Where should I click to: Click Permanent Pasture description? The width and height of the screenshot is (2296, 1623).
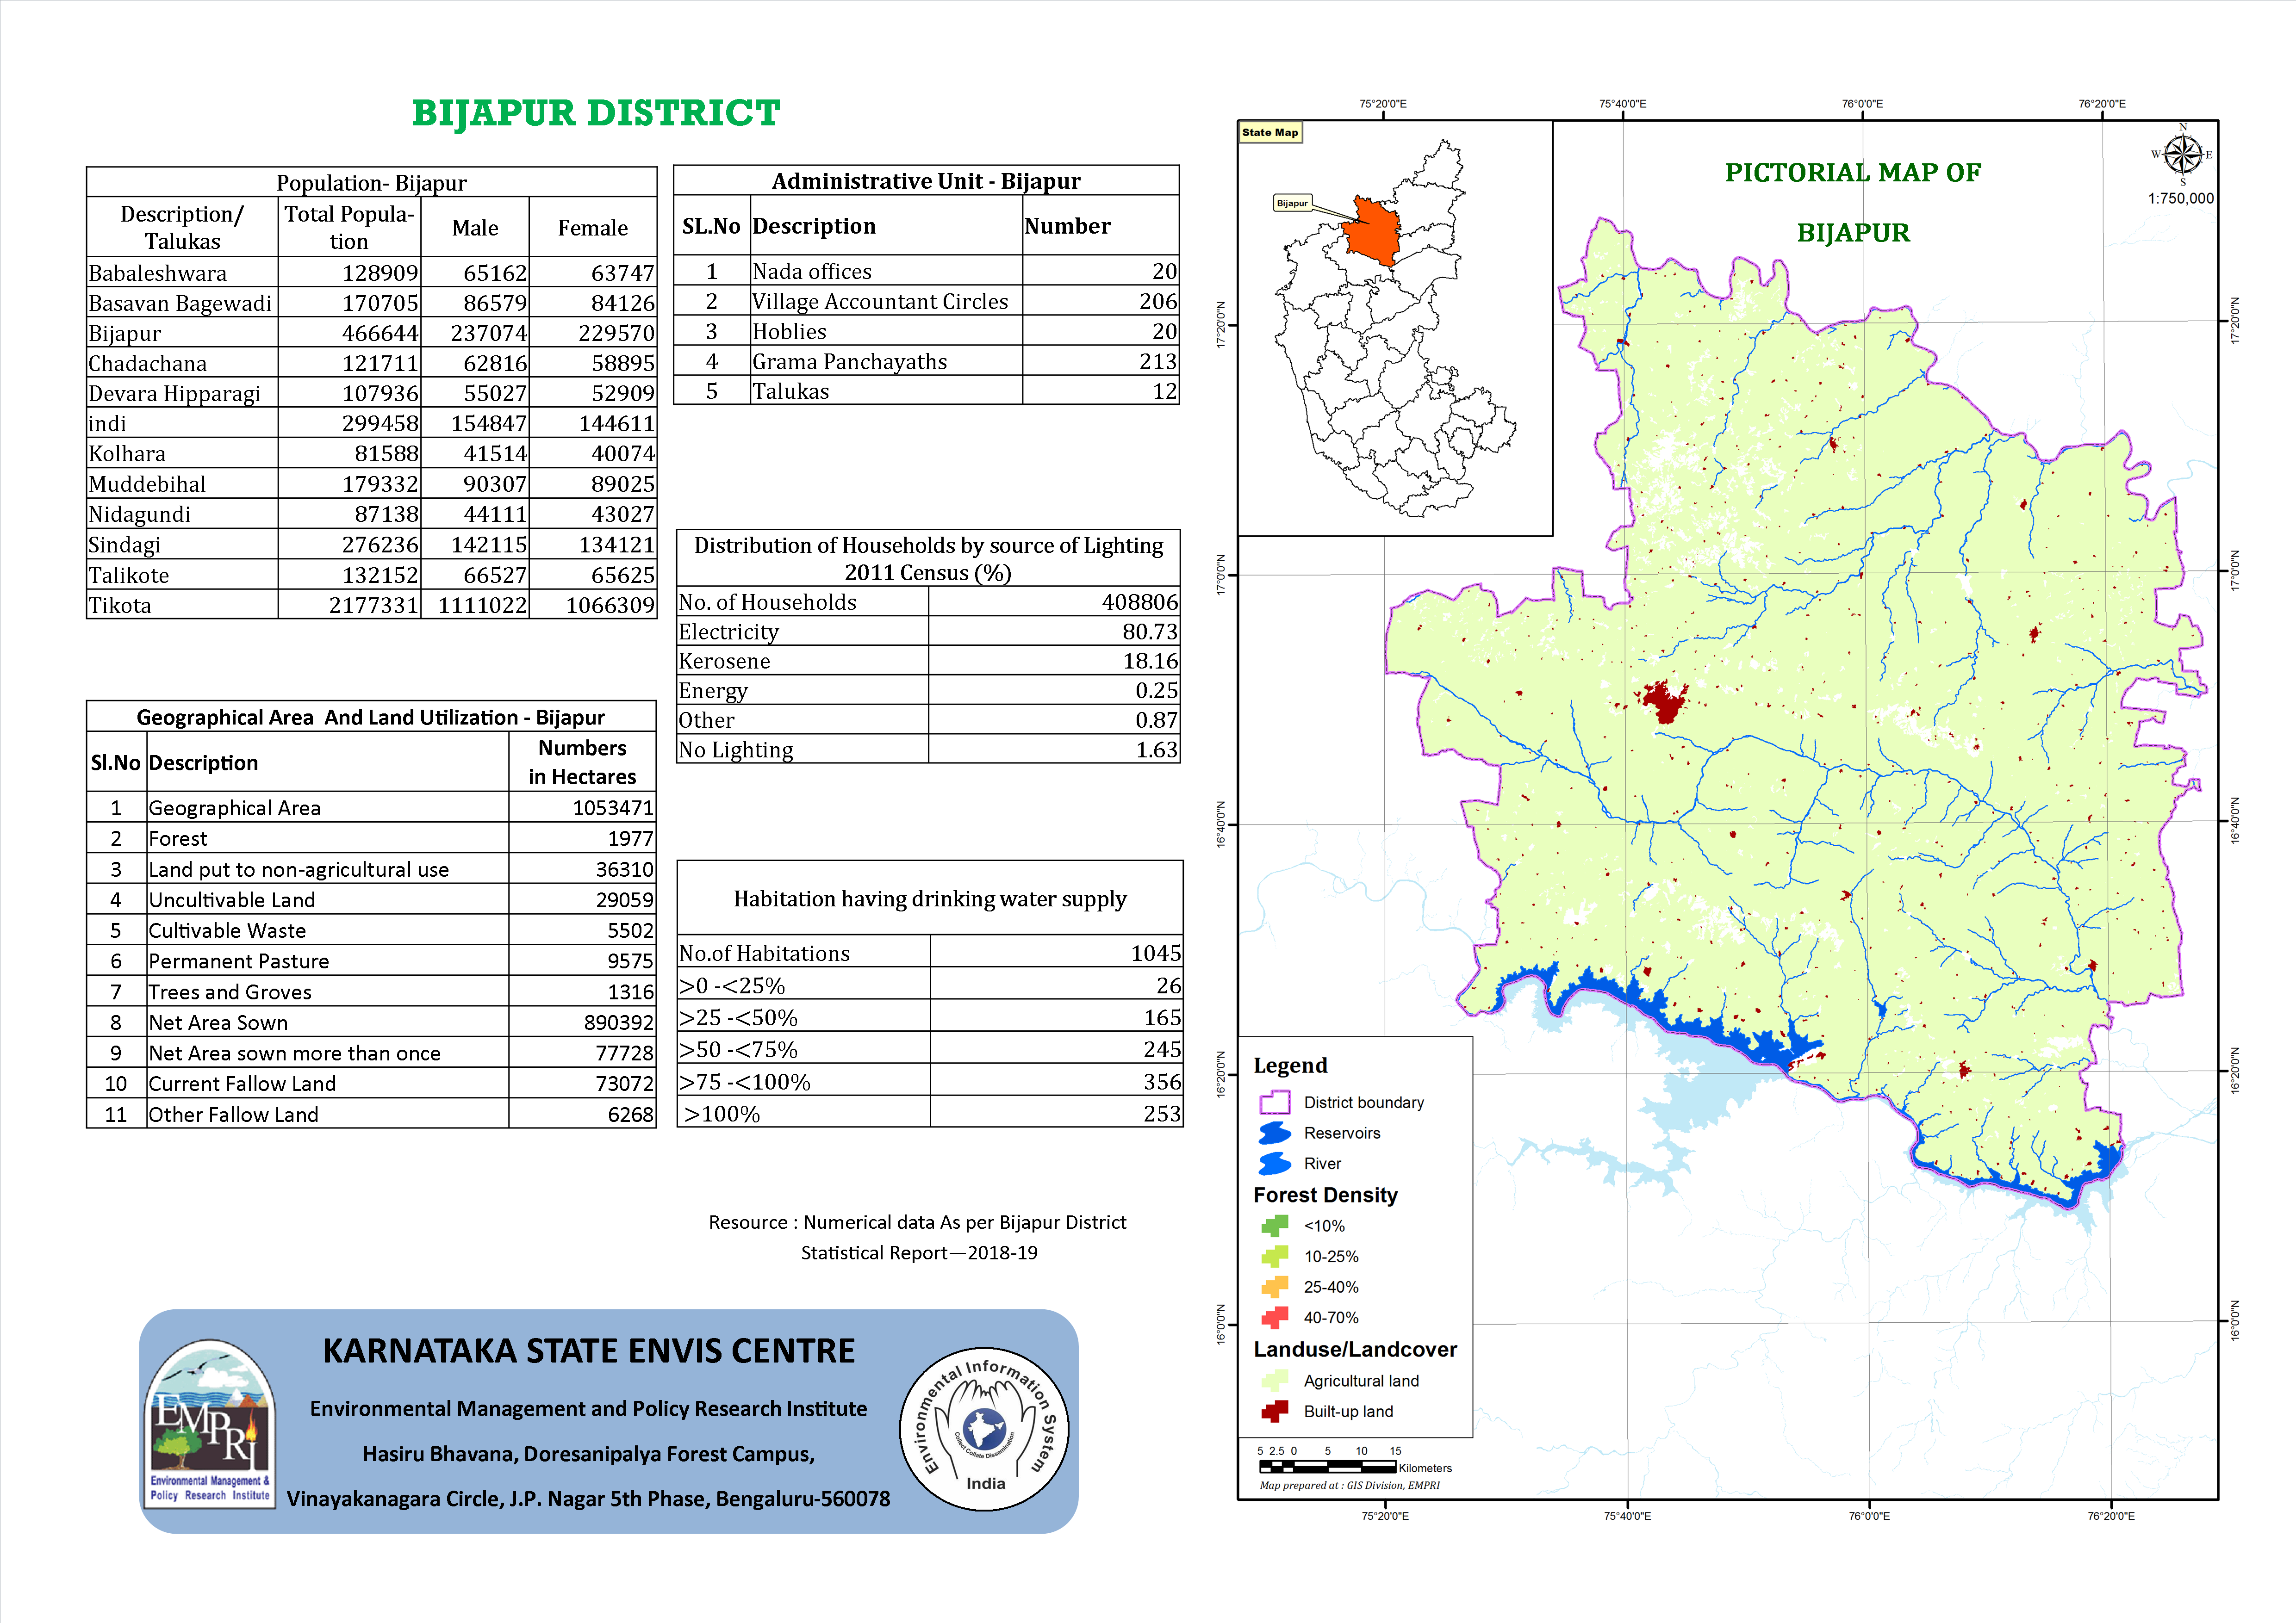(x=239, y=961)
